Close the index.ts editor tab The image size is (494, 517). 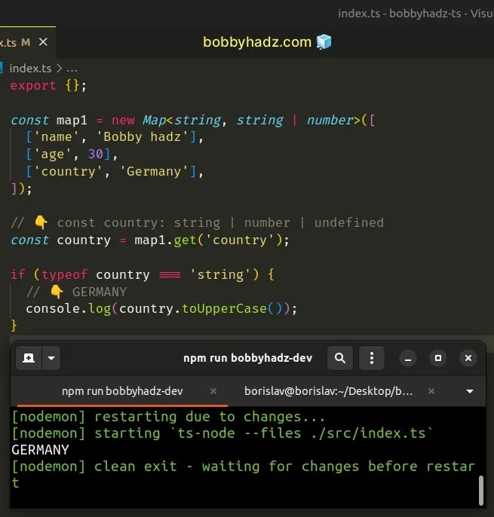(x=43, y=42)
